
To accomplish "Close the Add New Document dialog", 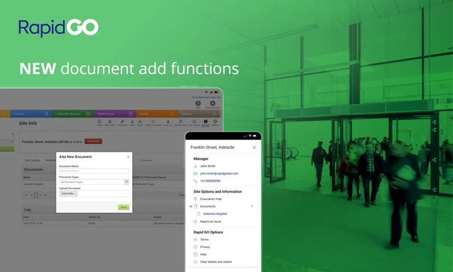I will 128,157.
